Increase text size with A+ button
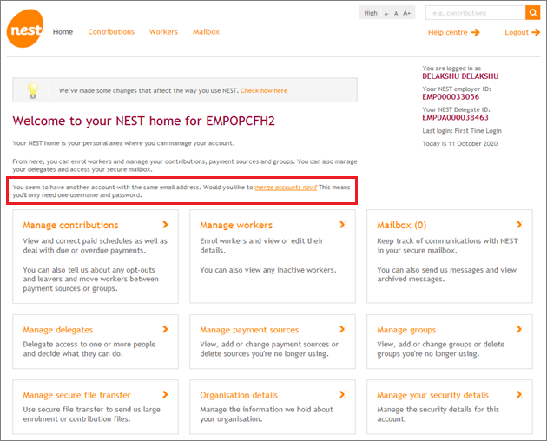 coord(406,13)
